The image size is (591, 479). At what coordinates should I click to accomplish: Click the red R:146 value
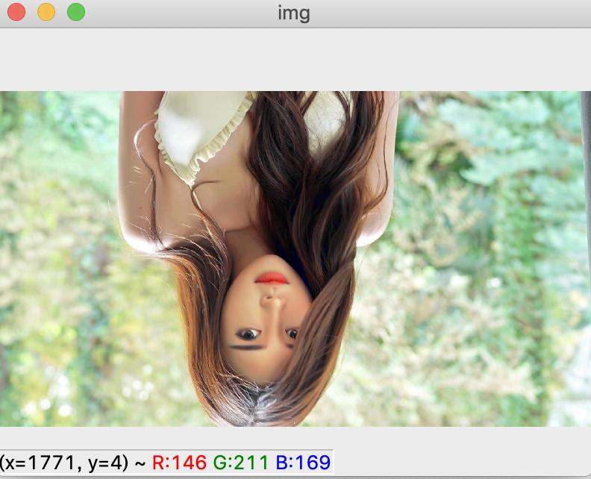tap(179, 463)
